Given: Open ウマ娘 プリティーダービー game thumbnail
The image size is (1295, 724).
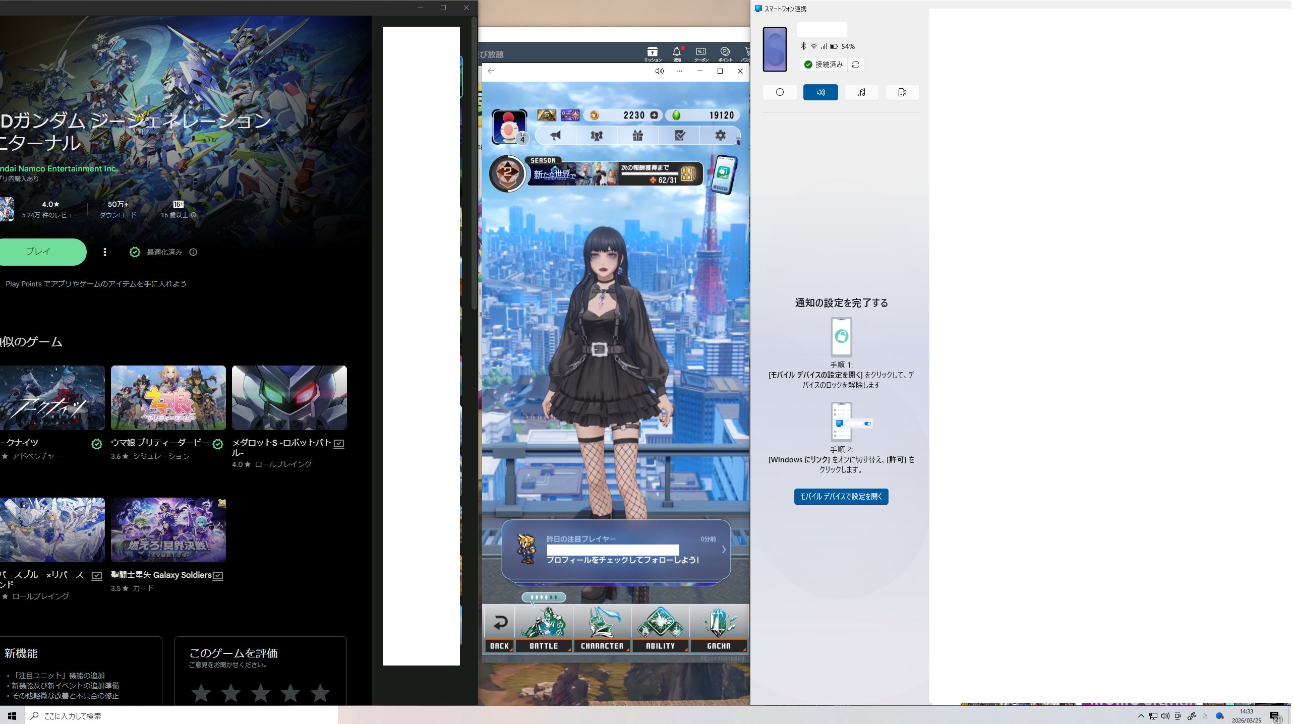Looking at the screenshot, I should click(168, 398).
